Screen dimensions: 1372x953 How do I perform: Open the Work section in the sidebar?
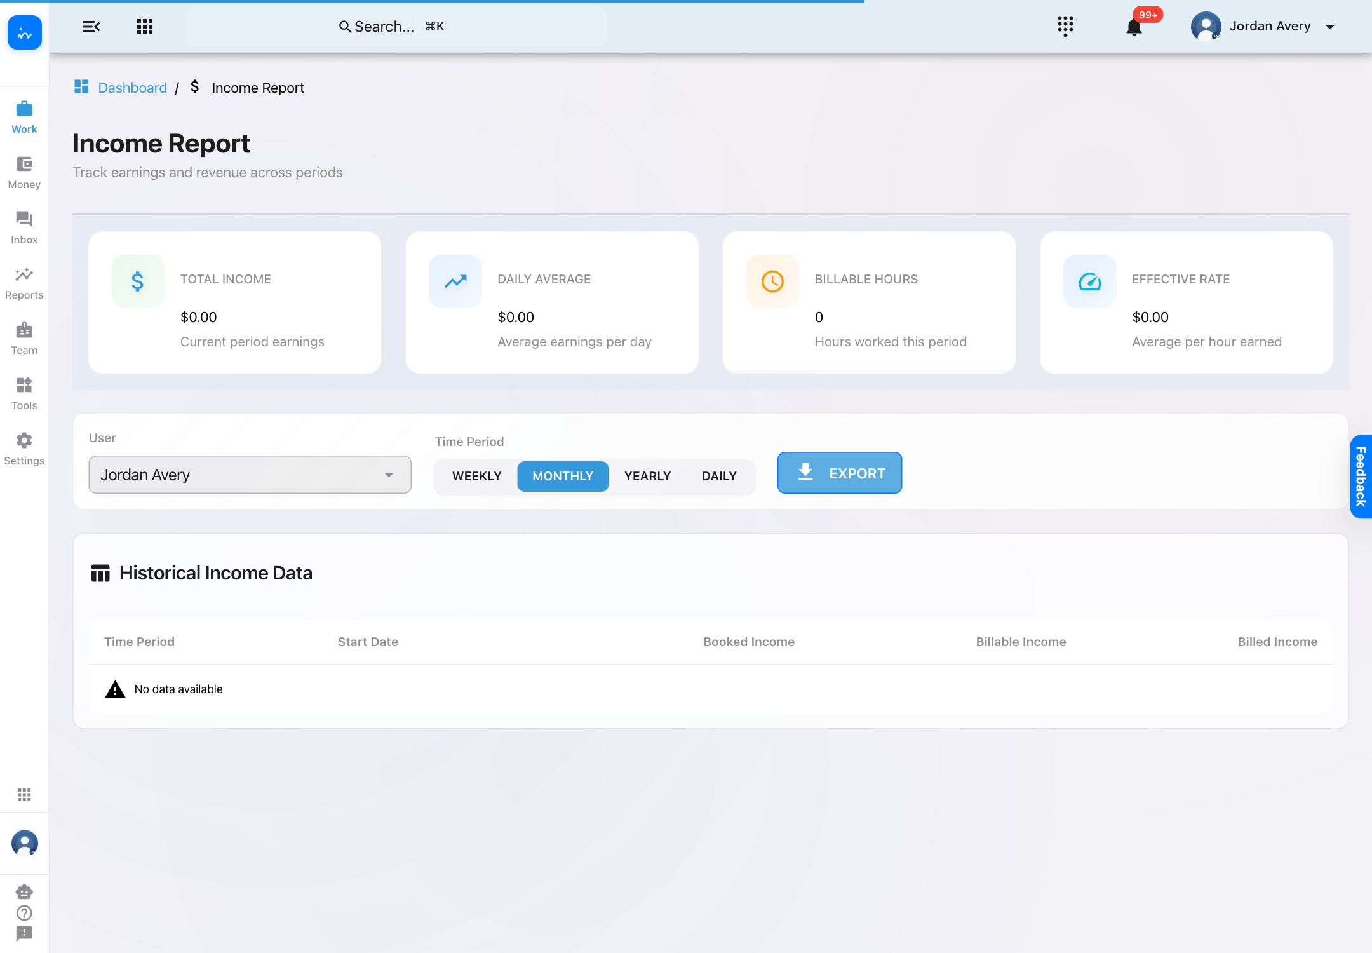[24, 118]
